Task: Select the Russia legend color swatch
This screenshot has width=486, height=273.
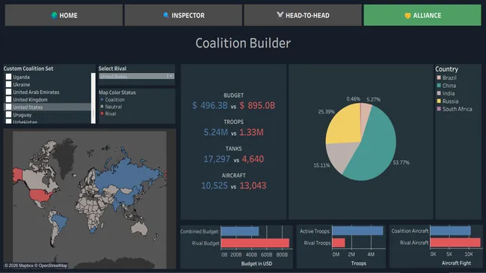Action: (x=439, y=101)
